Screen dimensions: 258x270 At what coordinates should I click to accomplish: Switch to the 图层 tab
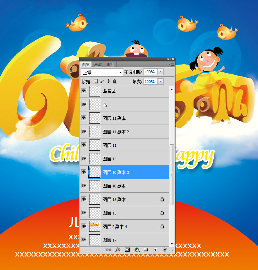coord(86,65)
